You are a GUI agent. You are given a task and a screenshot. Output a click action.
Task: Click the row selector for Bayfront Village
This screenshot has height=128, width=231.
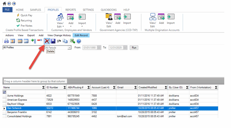click(4, 104)
